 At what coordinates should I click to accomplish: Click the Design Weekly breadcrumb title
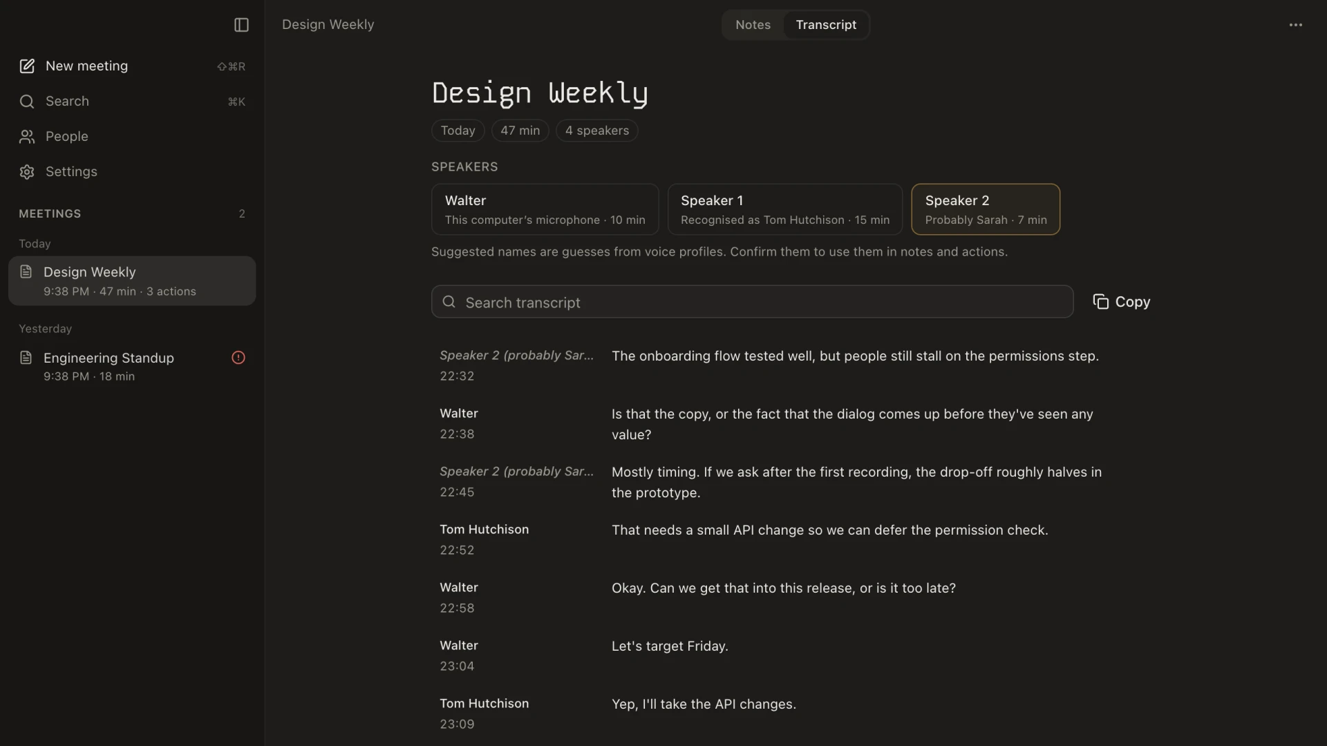(328, 25)
